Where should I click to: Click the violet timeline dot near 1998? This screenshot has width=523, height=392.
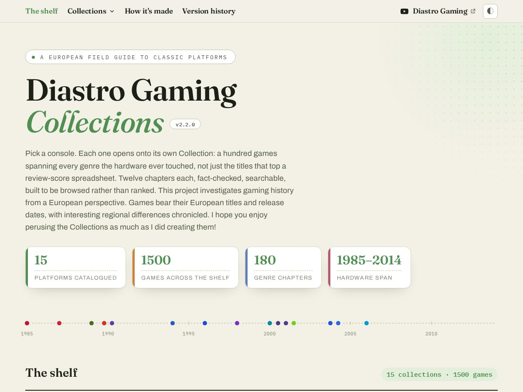point(237,323)
